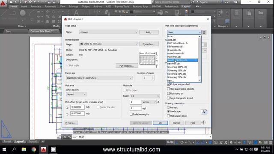This screenshot has height=154, width=274.
Task: Select the Move tool in the Modify panel
Action: [48, 12]
